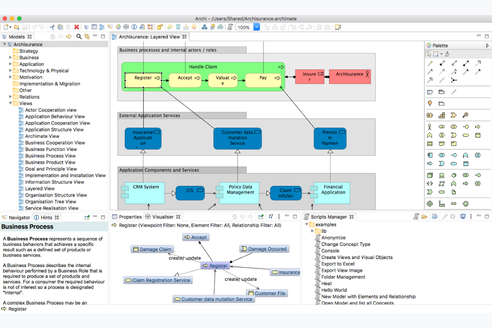Expand the lib folder in Scripts Manager
This screenshot has width=492, height=328.
click(312, 231)
